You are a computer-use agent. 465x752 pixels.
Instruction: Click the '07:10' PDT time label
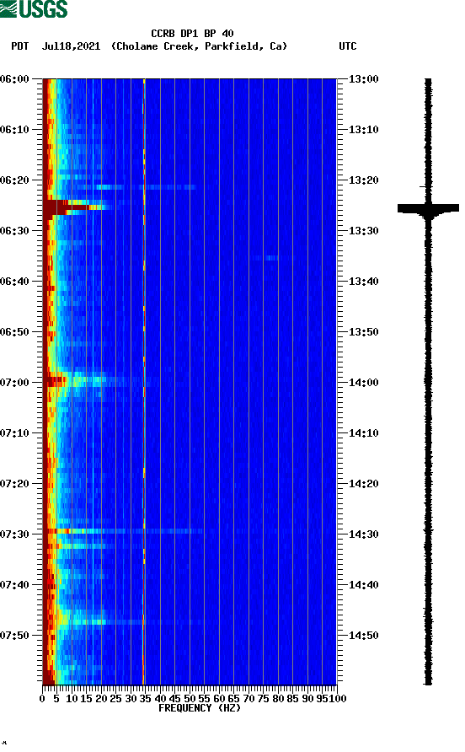(x=15, y=433)
